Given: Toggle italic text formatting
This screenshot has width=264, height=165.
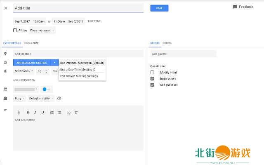Looking at the screenshot, I should (35, 113).
